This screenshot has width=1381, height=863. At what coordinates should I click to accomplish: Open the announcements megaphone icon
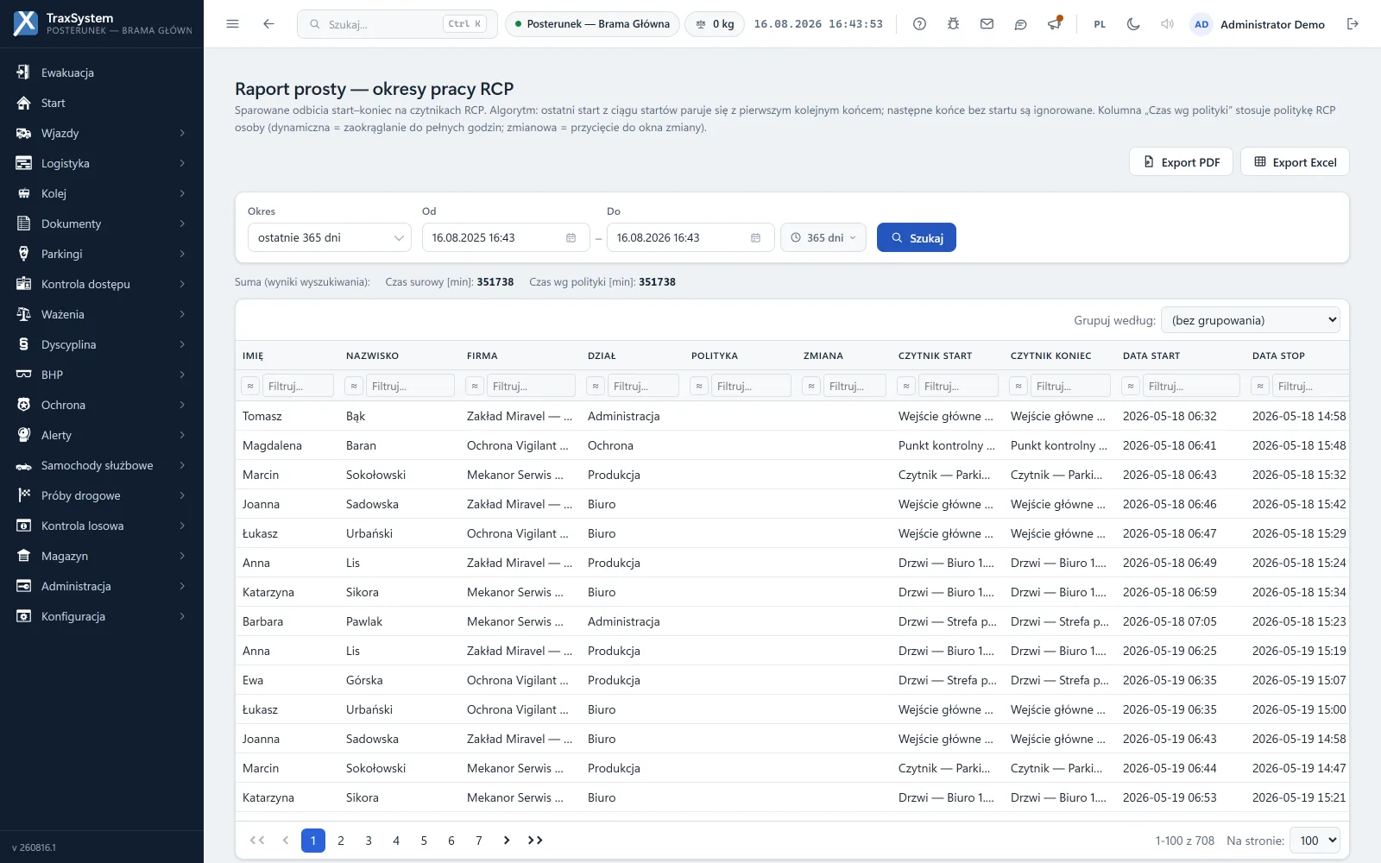[1054, 24]
